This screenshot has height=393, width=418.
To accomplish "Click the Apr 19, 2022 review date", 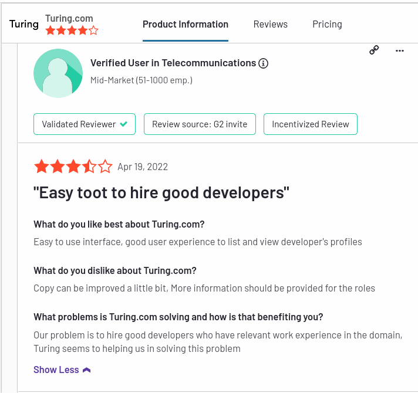I will (143, 167).
